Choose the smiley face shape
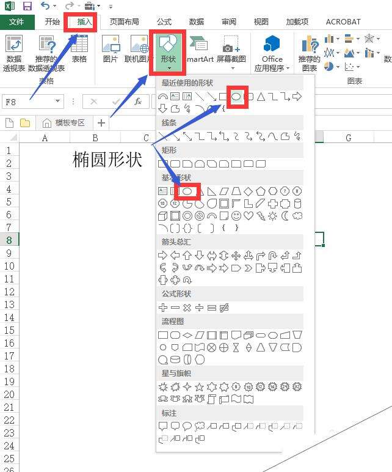Screen dimensions: 392x472 click(236, 216)
